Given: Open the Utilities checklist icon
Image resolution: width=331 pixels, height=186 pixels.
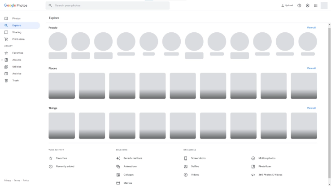Looking at the screenshot, I should tap(6, 67).
